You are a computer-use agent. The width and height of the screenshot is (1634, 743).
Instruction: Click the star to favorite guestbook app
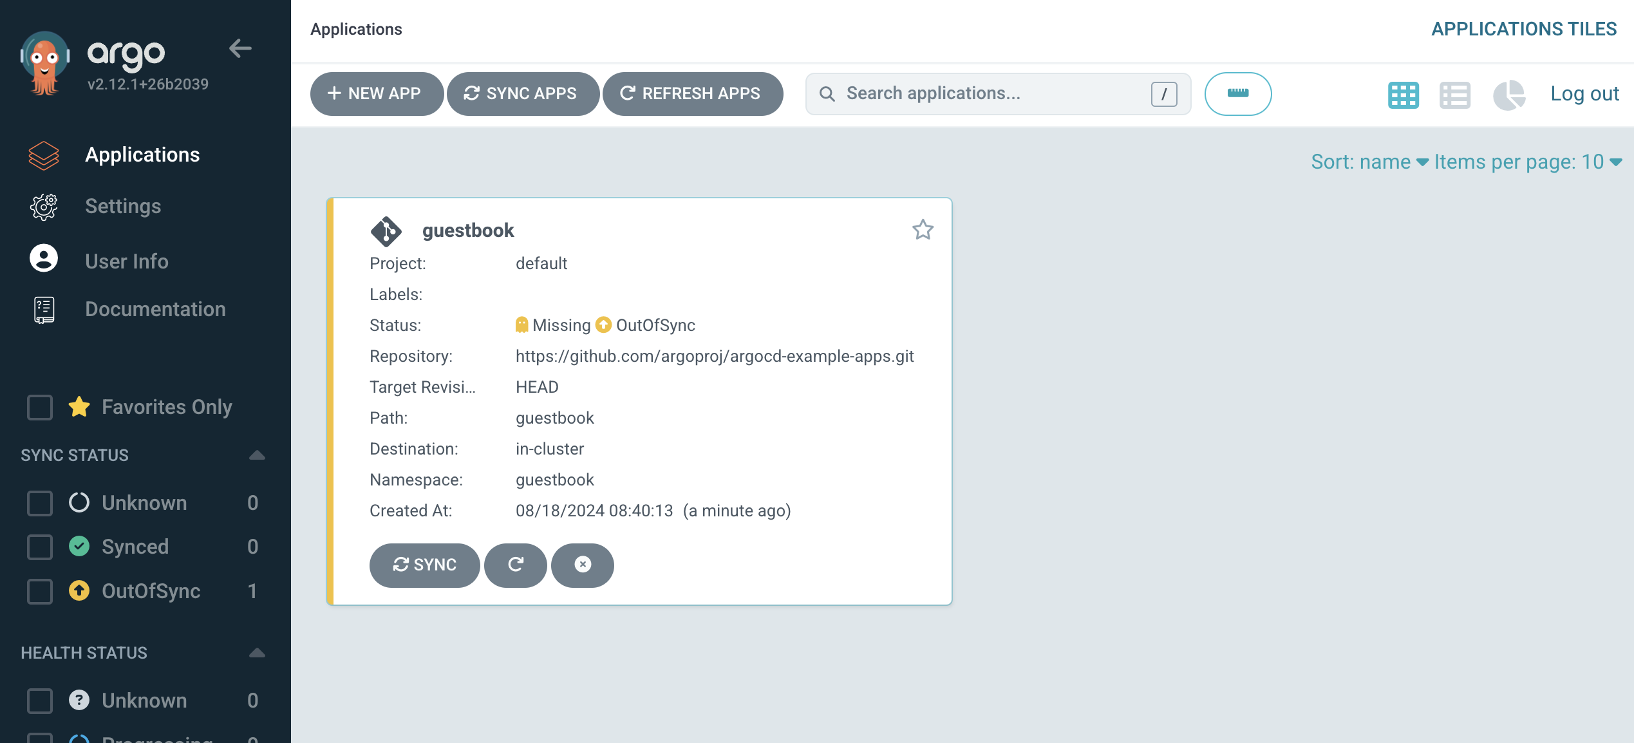pos(922,229)
